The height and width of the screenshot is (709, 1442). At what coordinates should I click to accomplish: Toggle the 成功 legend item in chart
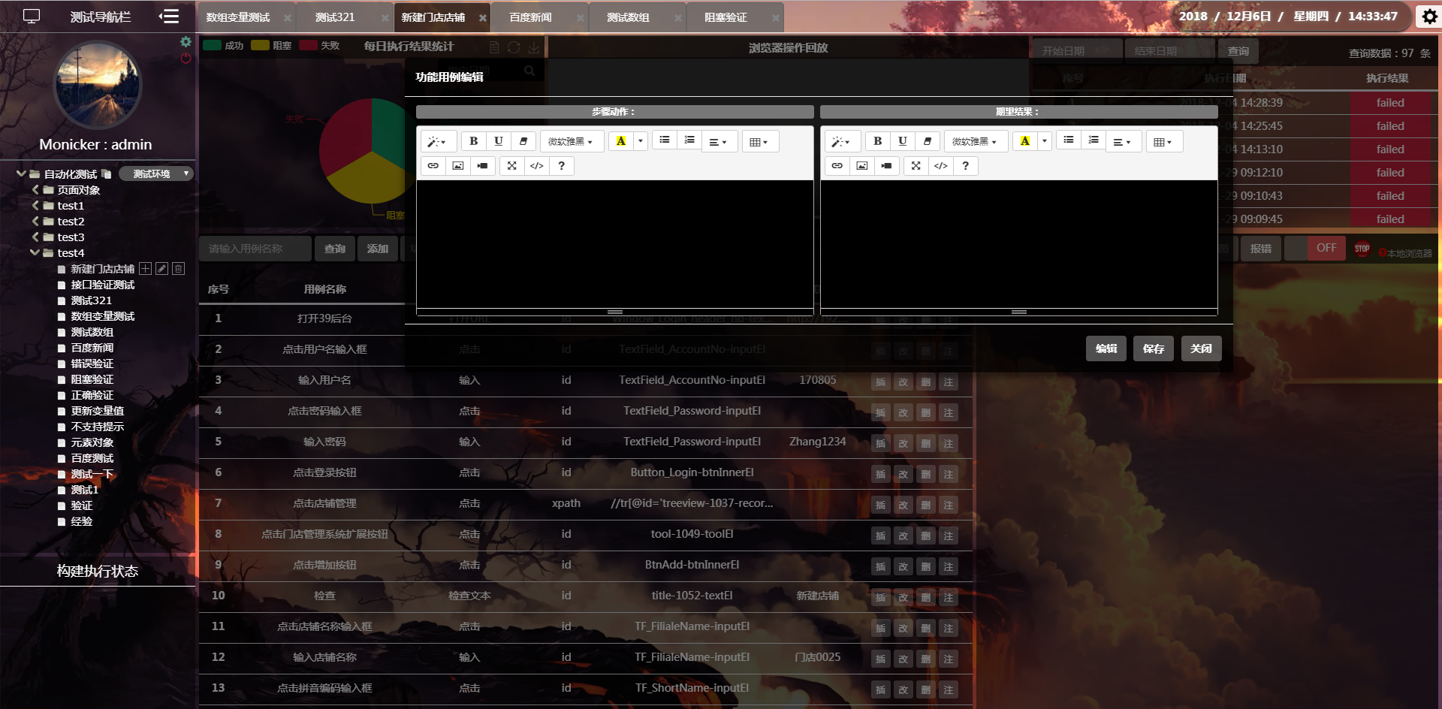tap(224, 46)
